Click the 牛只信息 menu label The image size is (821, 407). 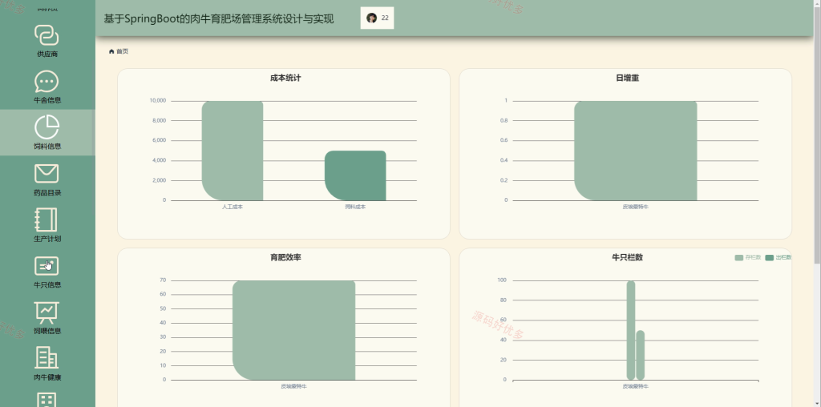click(47, 284)
